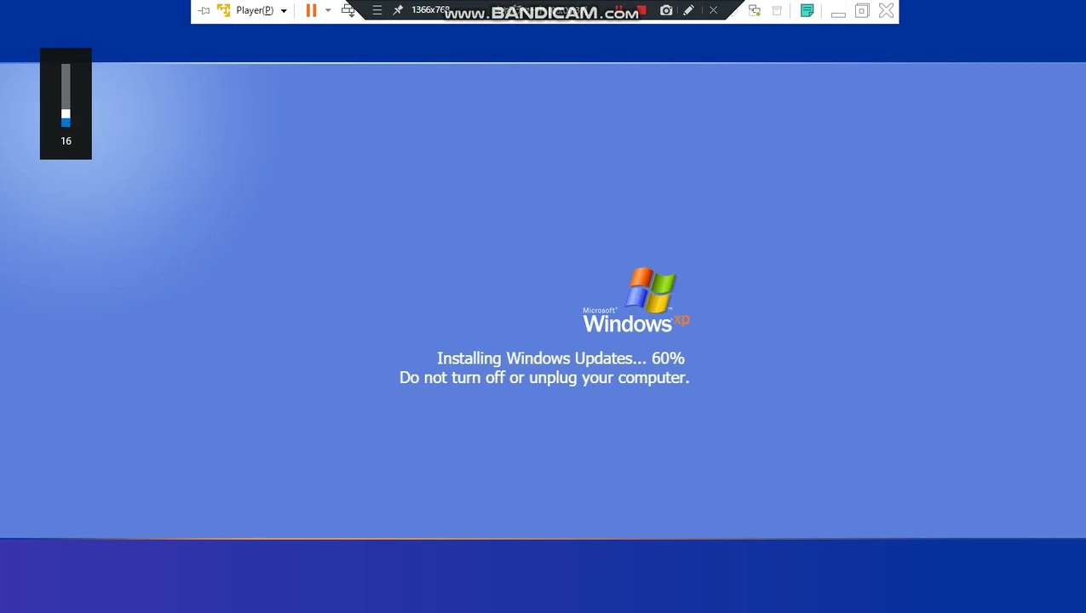1086x613 pixels.
Task: Open the Bandicam hamburger menu icon
Action: 376,10
